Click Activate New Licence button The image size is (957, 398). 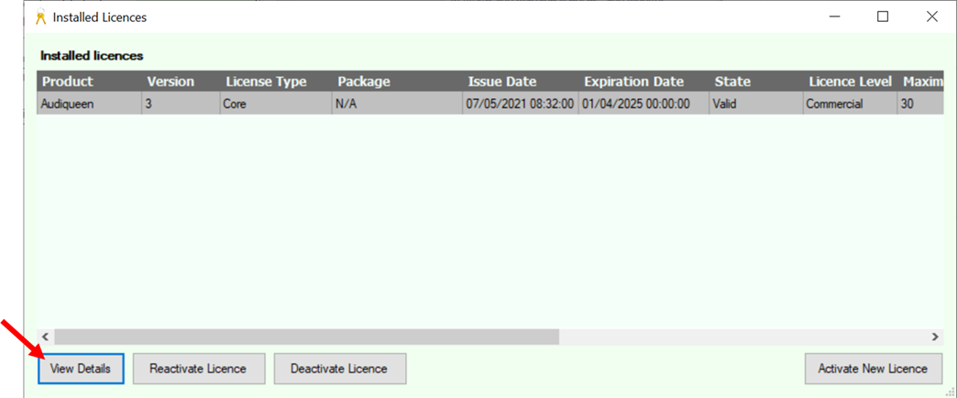(874, 369)
